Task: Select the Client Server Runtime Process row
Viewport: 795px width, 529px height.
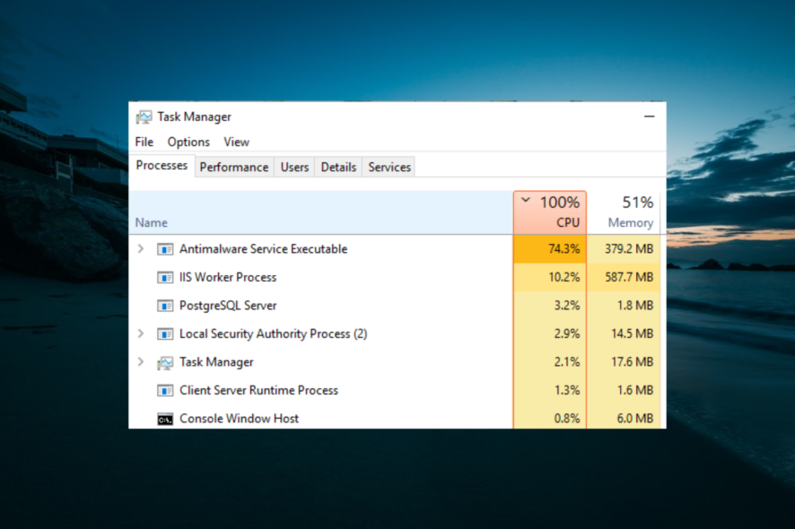Action: pos(395,390)
